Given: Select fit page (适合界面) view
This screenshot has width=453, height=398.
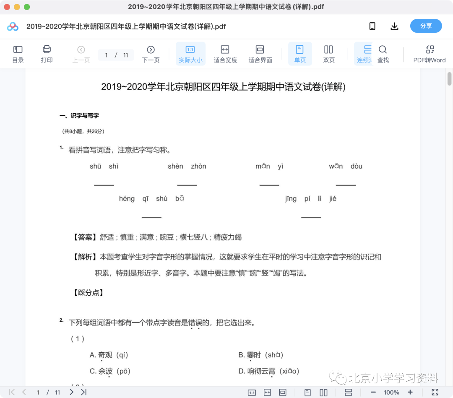Looking at the screenshot, I should [x=260, y=54].
